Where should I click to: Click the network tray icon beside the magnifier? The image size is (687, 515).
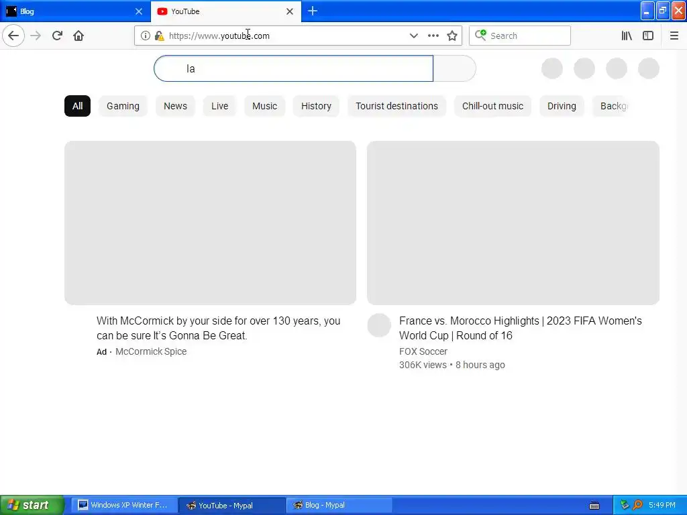click(625, 506)
